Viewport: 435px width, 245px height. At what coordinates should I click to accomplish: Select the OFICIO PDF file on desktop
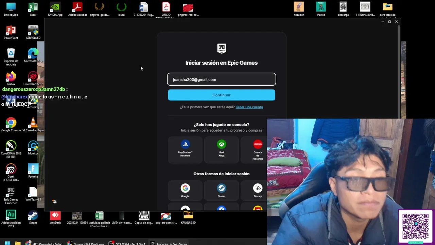coord(166,10)
